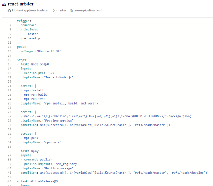Click the GitHub icon before FlorianRappl/react-arbiter
This screenshot has height=186, width=213.
9,11
